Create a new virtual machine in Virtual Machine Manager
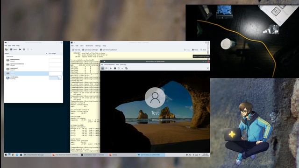The height and width of the screenshot is (168, 299). tap(6, 49)
